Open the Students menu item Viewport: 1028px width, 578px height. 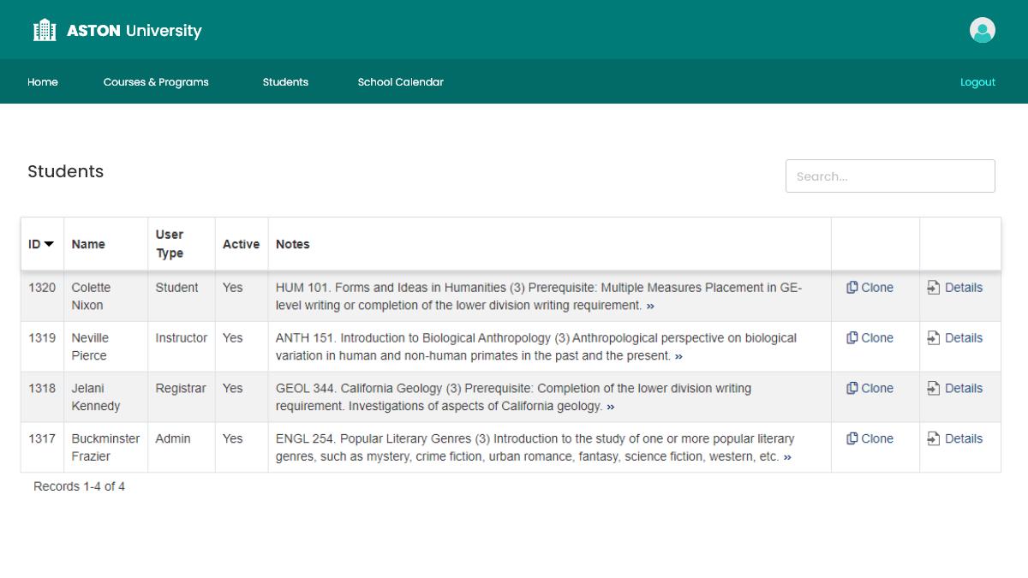tap(285, 82)
